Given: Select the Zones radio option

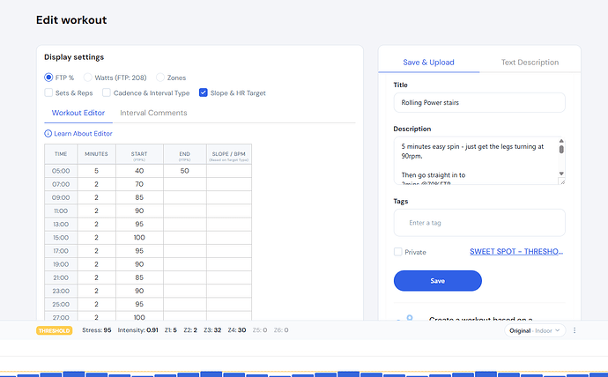Looking at the screenshot, I should pyautogui.click(x=160, y=78).
